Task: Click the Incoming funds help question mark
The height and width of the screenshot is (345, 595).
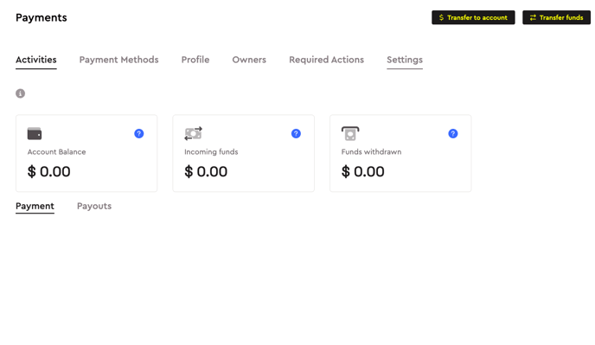Action: (x=296, y=134)
